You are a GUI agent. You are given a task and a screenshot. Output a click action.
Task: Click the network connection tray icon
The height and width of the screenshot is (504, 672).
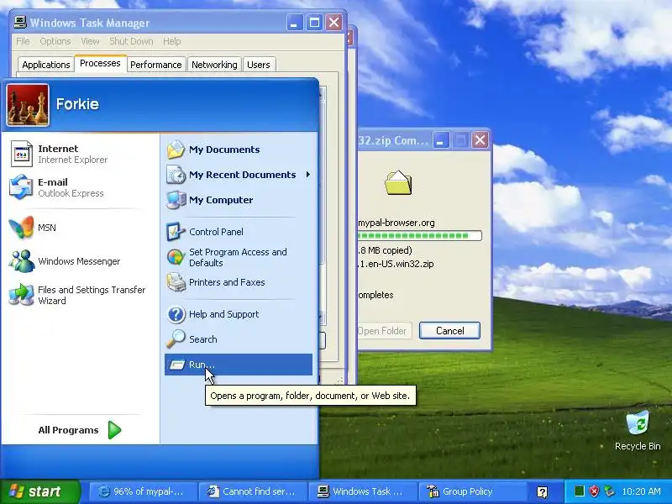tap(608, 491)
